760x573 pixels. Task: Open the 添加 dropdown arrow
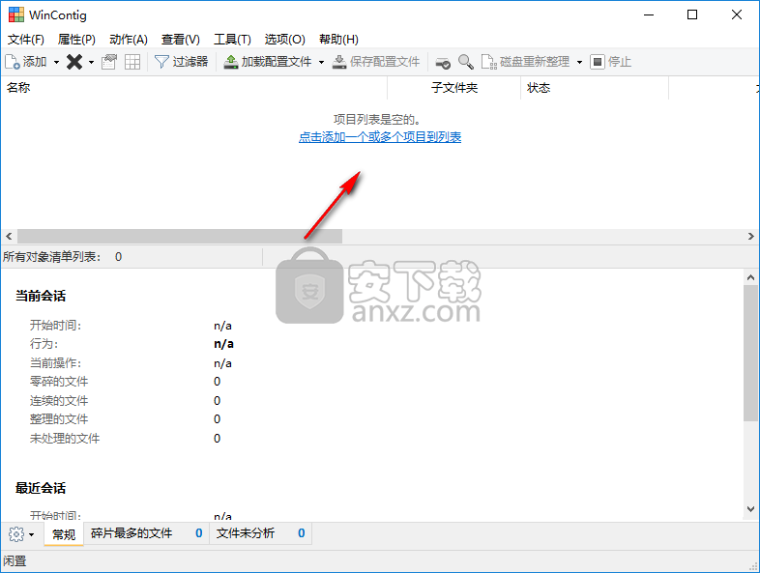[x=56, y=62]
